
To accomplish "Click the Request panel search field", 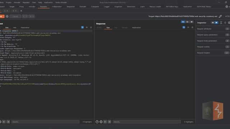I will (45, 122).
